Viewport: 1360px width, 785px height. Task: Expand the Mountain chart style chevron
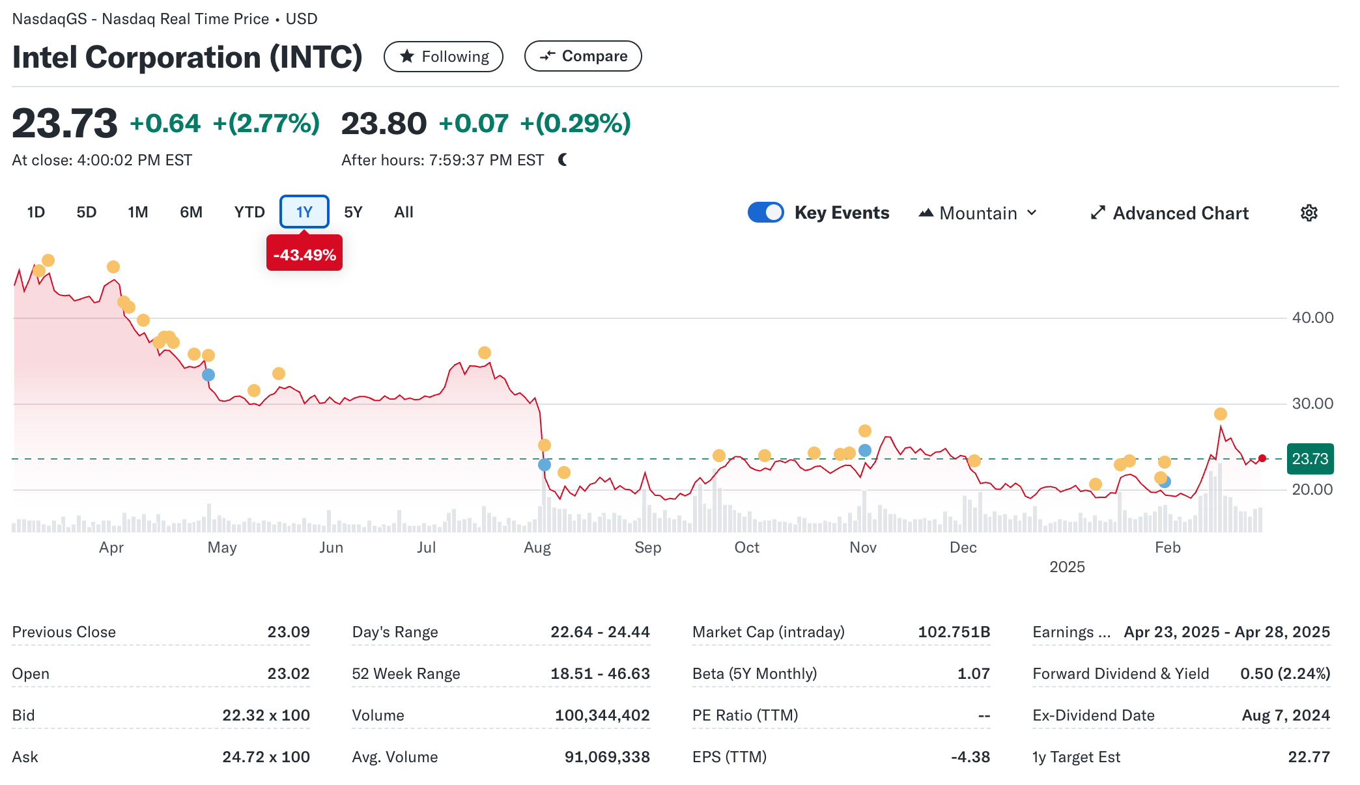(1032, 213)
